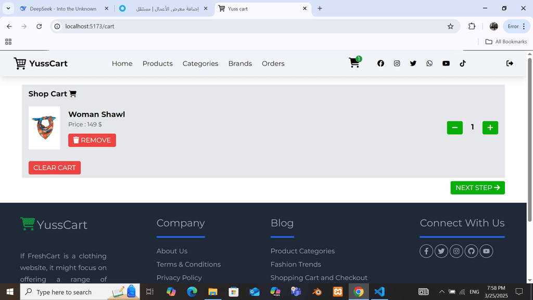Click the footer GitHub circle icon
This screenshot has width=533, height=300.
point(471,251)
